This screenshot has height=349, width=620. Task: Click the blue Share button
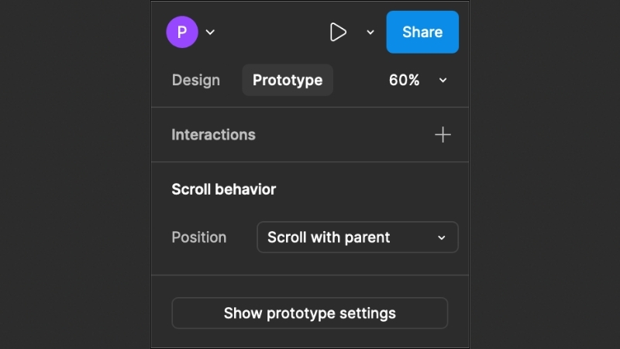click(x=422, y=32)
